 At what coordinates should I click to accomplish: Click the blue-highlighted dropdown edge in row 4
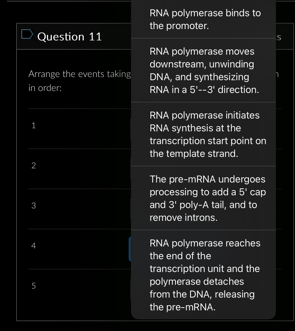pyautogui.click(x=130, y=249)
